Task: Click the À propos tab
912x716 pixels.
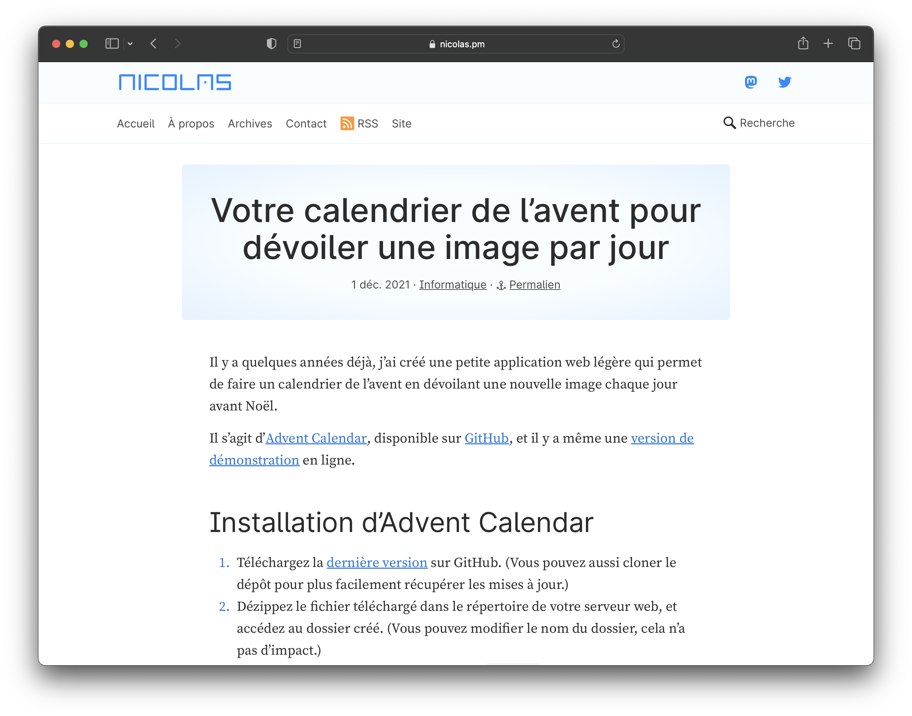Action: pos(191,123)
